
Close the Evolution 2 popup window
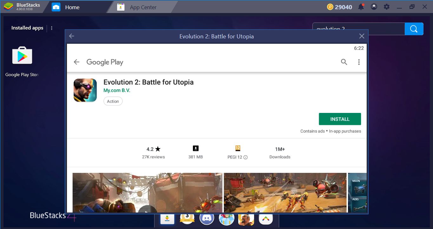pos(362,36)
